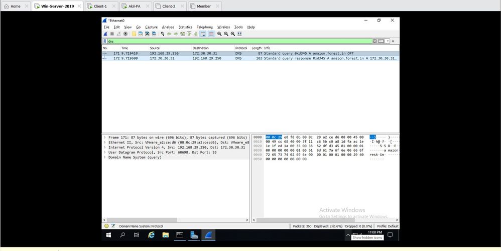Save this capture file toolbar icon

(141, 34)
